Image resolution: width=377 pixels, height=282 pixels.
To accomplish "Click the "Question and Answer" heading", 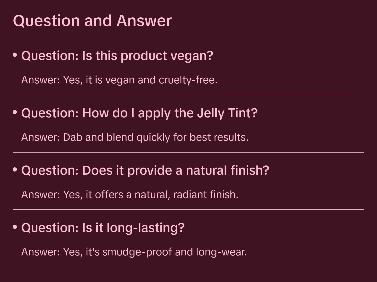I will [x=92, y=21].
